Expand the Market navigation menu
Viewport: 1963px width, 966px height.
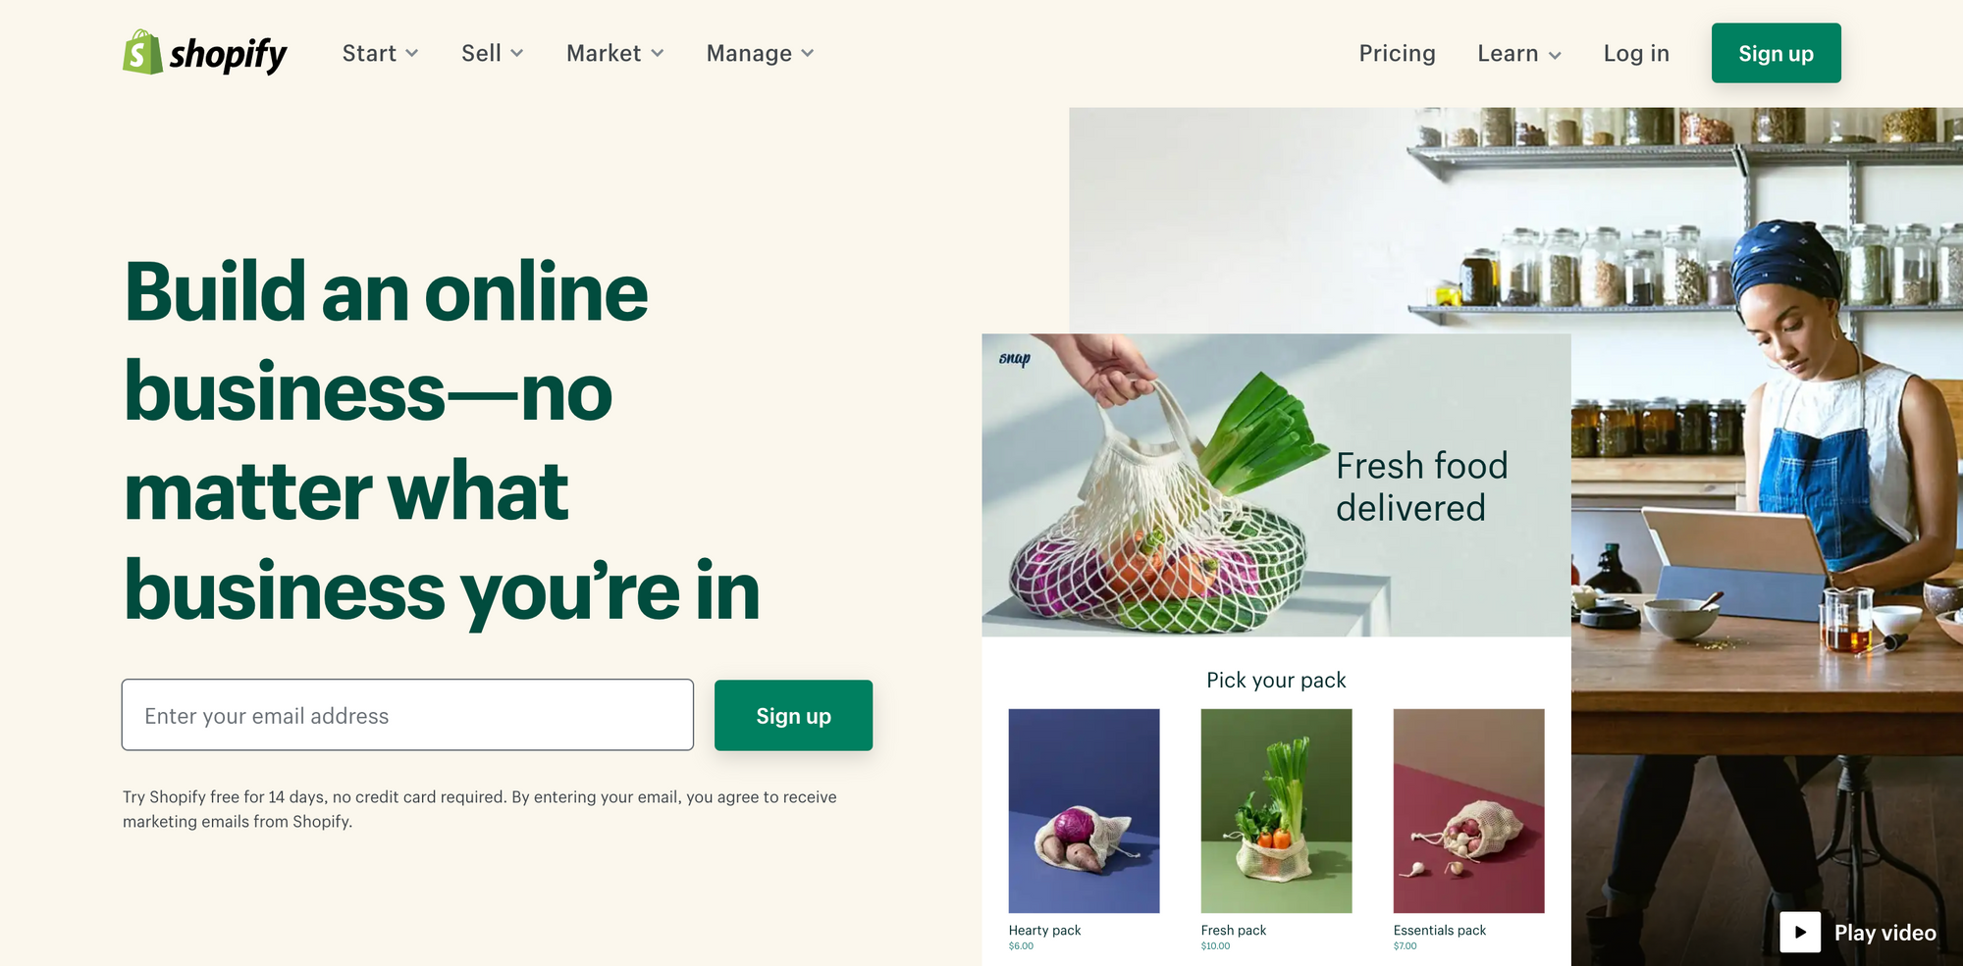615,53
